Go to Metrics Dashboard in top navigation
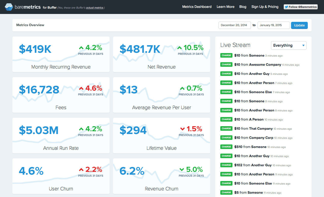The image size is (324, 197). (x=197, y=7)
